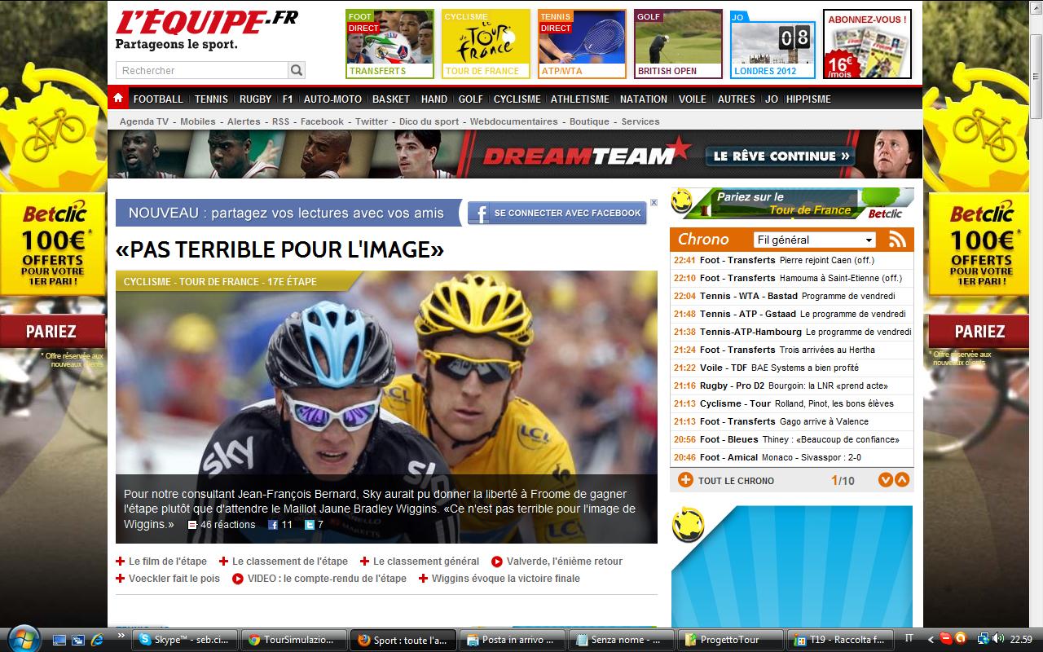The image size is (1043, 652).
Task: Open Le classement général link
Action: pos(426,562)
